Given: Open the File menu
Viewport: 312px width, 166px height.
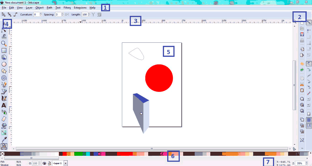Looking at the screenshot, I should pyautogui.click(x=4, y=7).
